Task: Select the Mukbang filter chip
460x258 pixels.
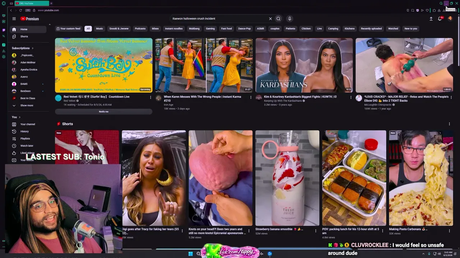Action: click(x=194, y=29)
